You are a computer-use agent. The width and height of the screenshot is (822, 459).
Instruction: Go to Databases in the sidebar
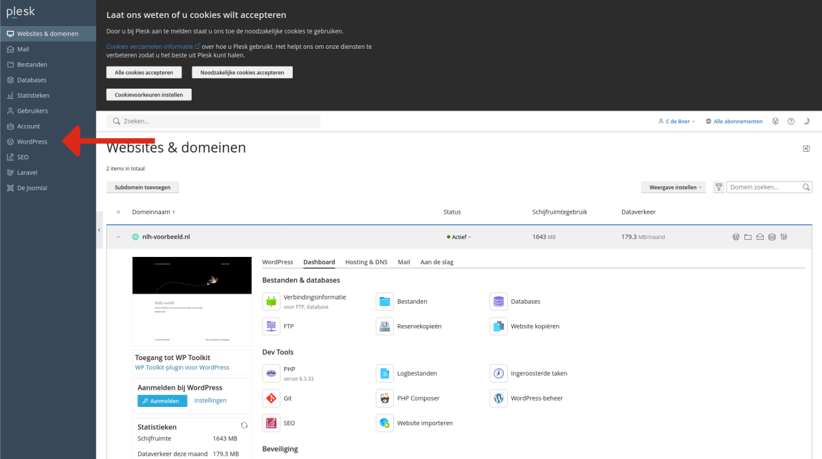[32, 80]
